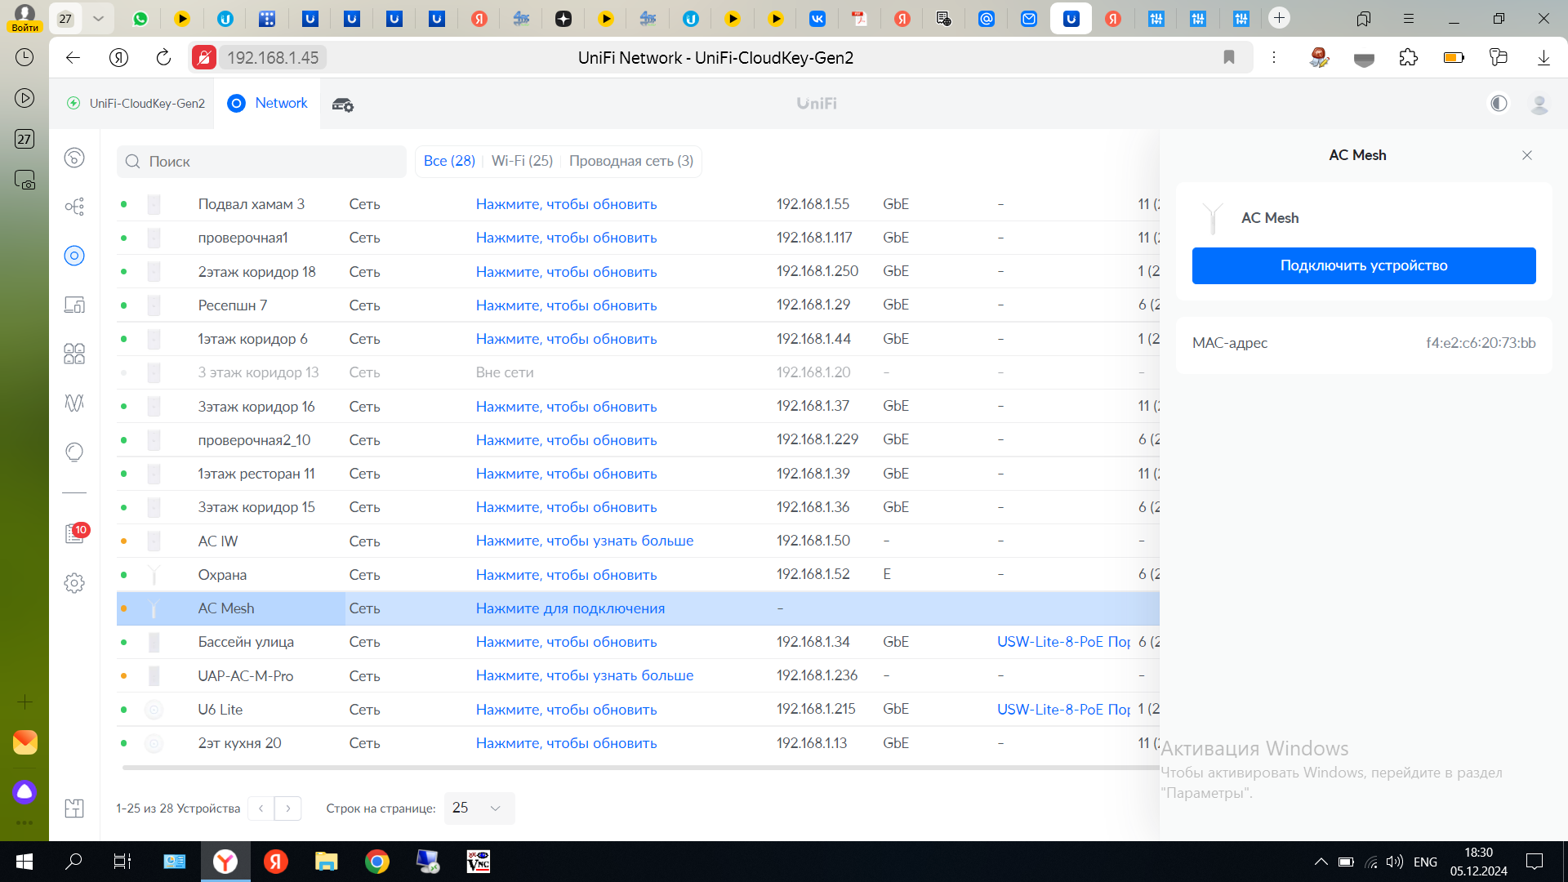Select the UniFi-CloudKey-Gen2 console tab
The height and width of the screenshot is (882, 1568).
point(136,104)
